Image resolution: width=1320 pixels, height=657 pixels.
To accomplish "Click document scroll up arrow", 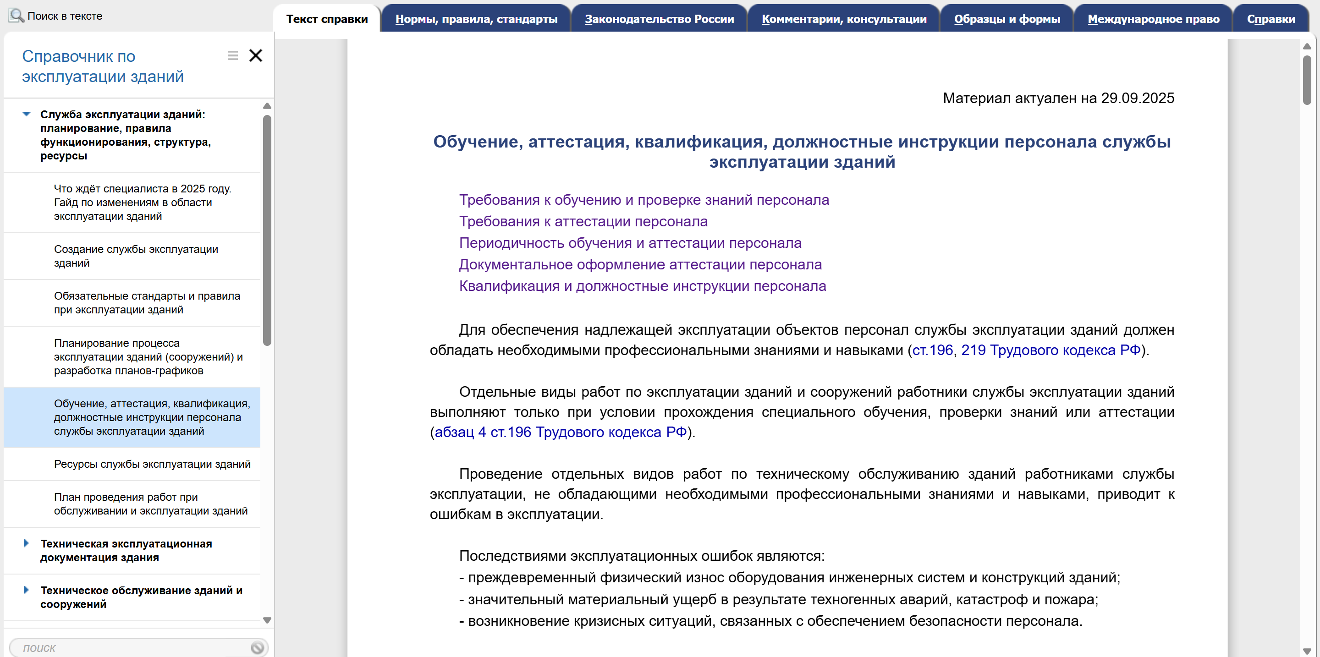I will (1307, 47).
